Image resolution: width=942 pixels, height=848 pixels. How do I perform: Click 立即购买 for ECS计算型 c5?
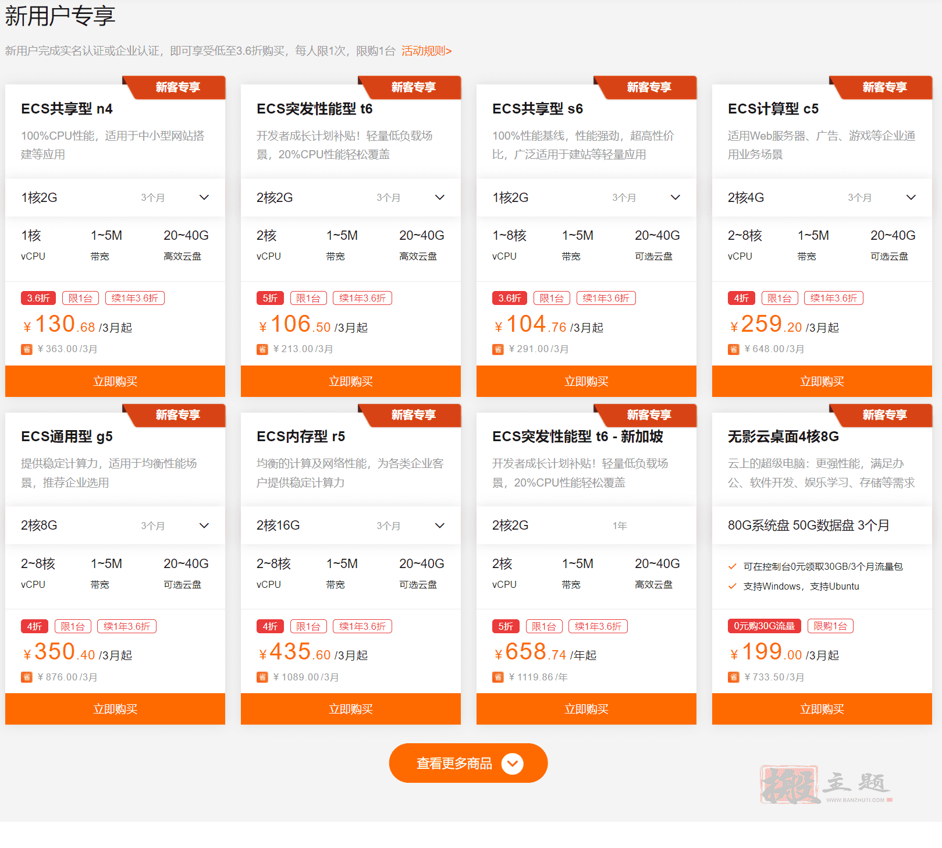point(822,381)
